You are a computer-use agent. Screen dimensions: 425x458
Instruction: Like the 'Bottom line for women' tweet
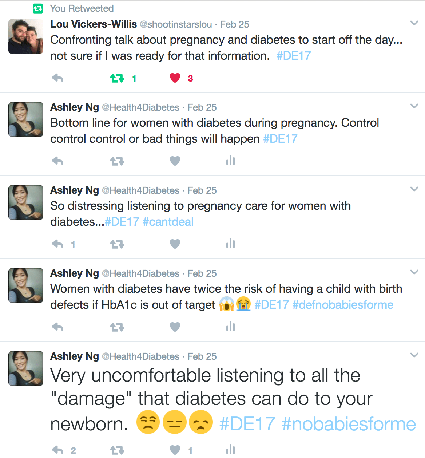175,161
